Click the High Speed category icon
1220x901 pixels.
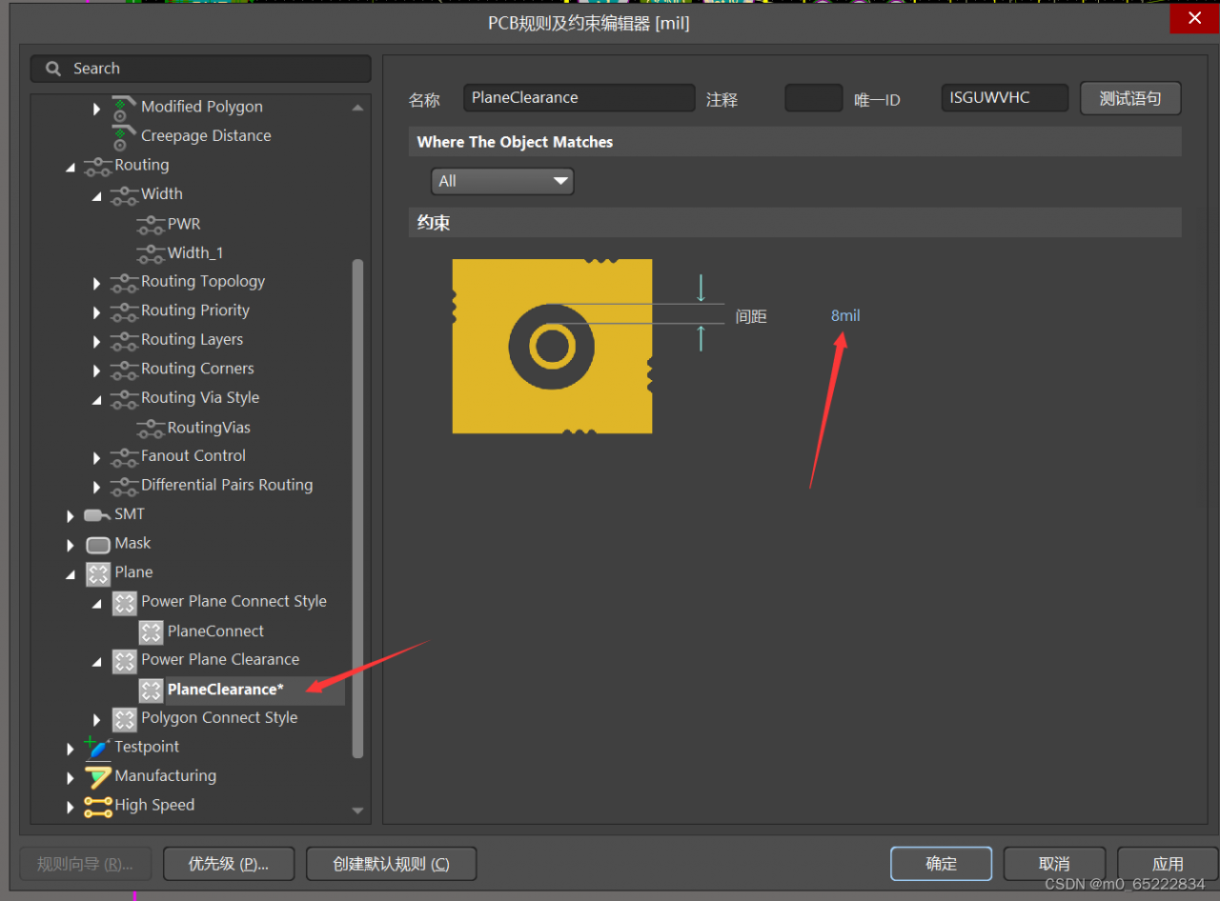coord(98,807)
